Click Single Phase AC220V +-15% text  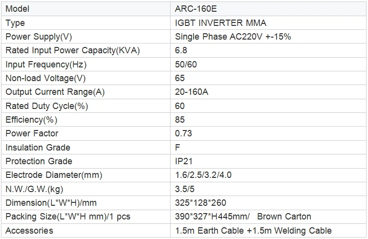click(x=233, y=37)
